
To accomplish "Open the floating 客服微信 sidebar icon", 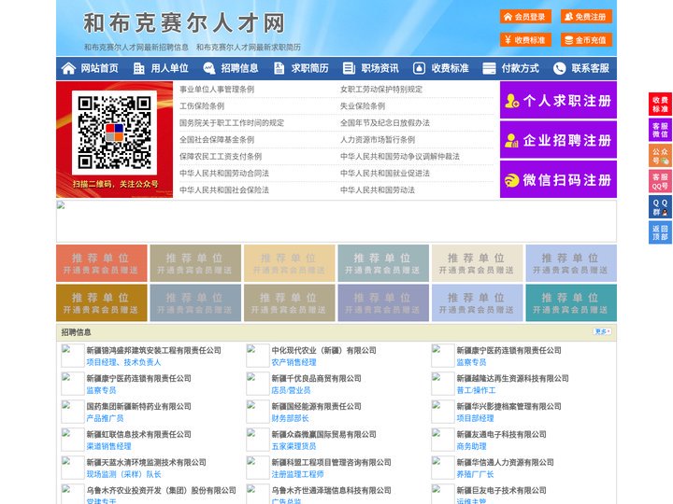I will [x=660, y=130].
